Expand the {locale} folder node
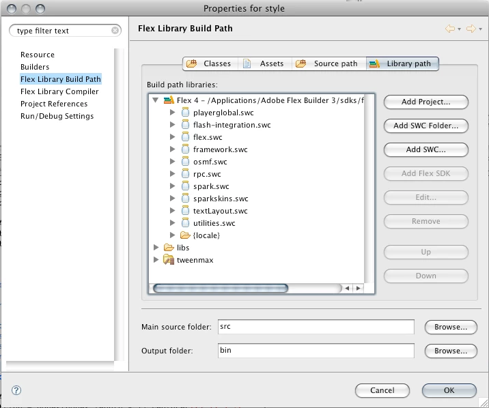The image size is (489, 408). [172, 235]
